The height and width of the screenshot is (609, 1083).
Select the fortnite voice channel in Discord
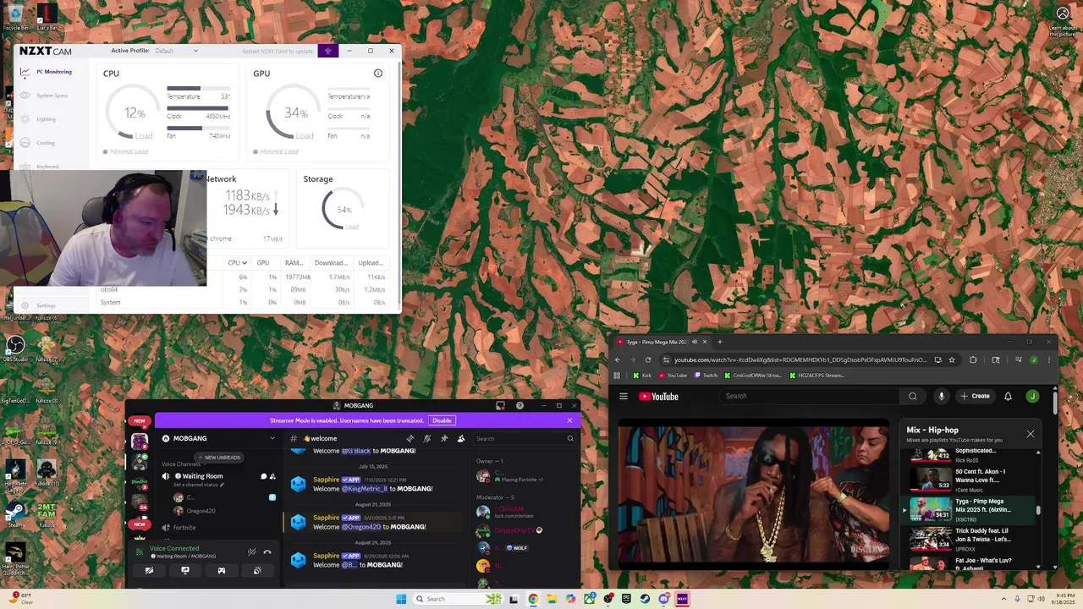pos(184,528)
